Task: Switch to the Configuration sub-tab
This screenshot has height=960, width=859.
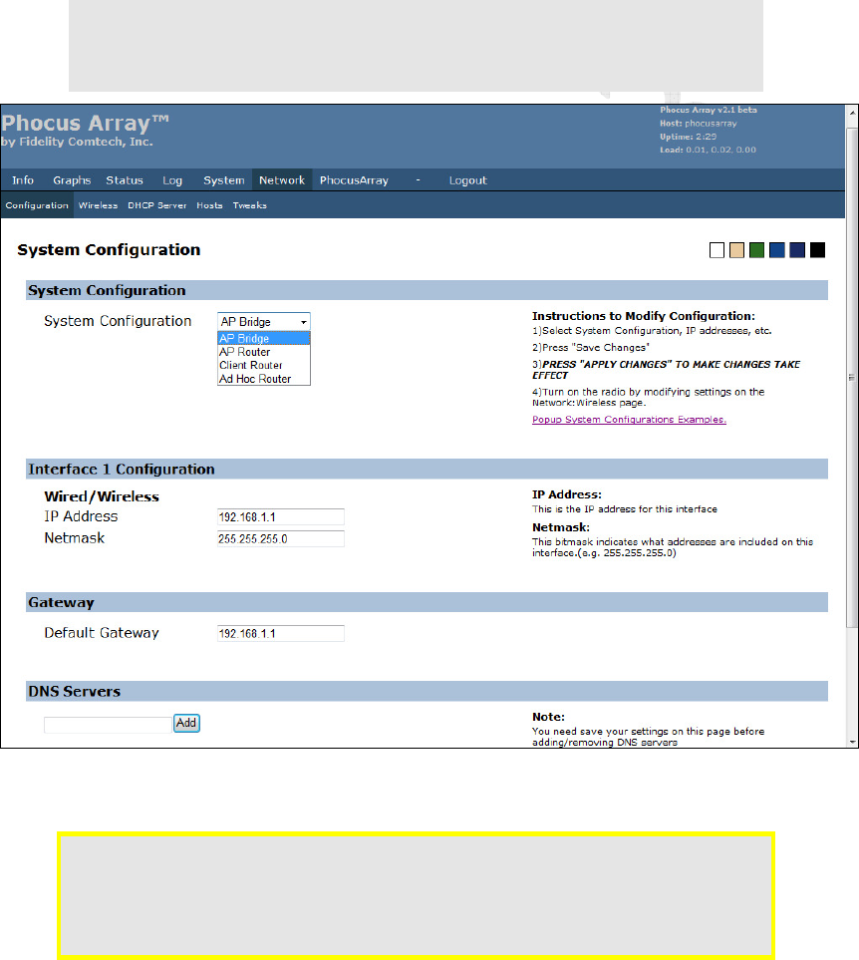Action: point(37,205)
